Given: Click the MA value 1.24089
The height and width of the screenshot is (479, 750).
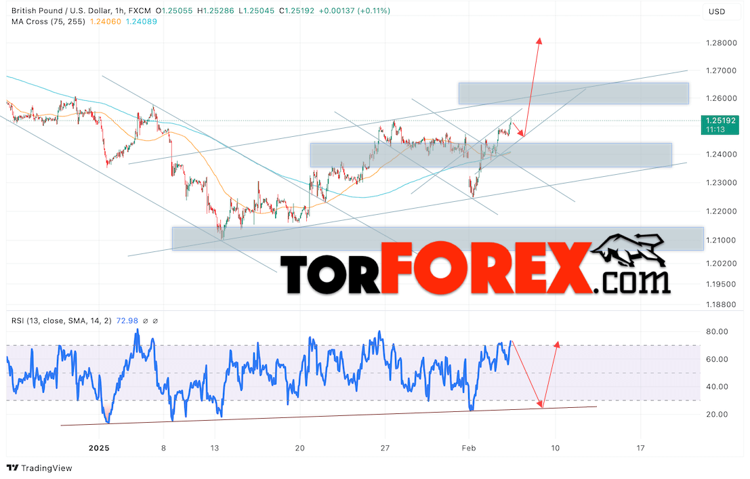Looking at the screenshot, I should coord(141,22).
